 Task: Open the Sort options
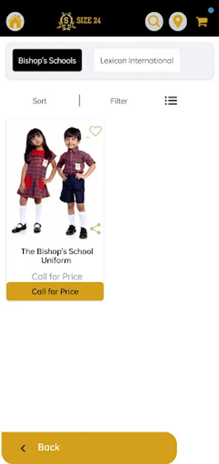[x=39, y=101]
